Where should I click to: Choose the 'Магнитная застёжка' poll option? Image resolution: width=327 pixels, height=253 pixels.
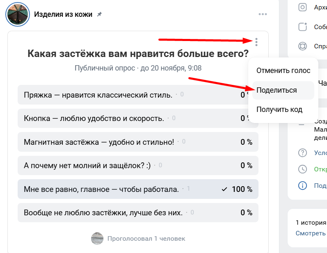[99, 142]
